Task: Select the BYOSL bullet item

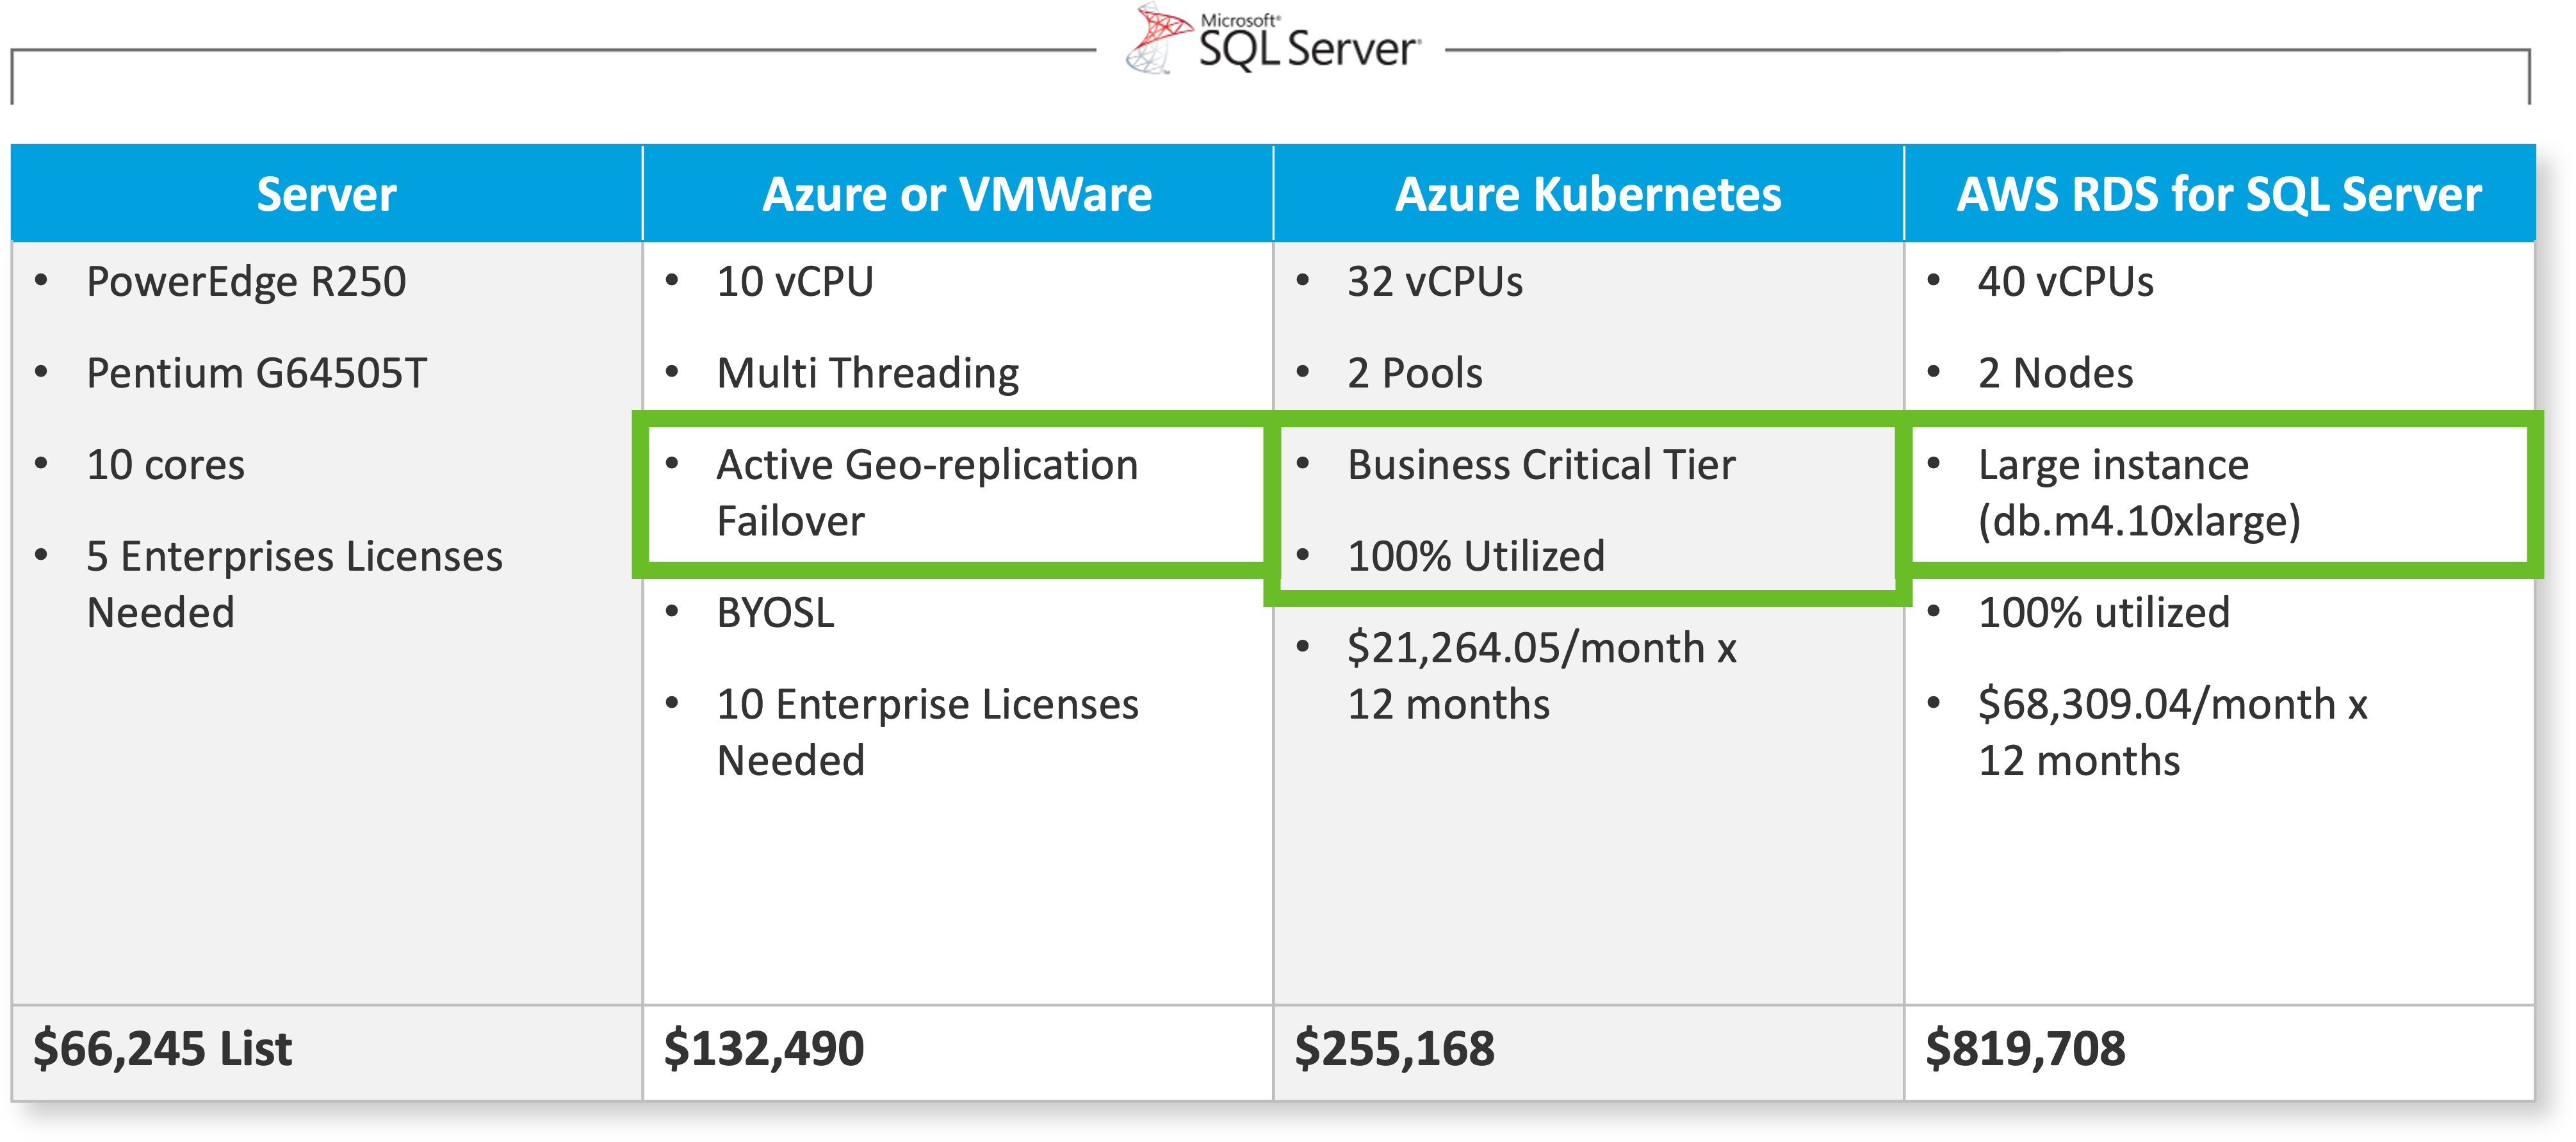Action: pyautogui.click(x=775, y=613)
